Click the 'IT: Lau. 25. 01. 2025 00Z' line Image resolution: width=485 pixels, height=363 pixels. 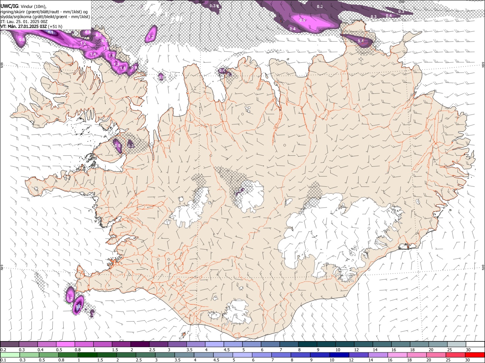pyautogui.click(x=24, y=22)
